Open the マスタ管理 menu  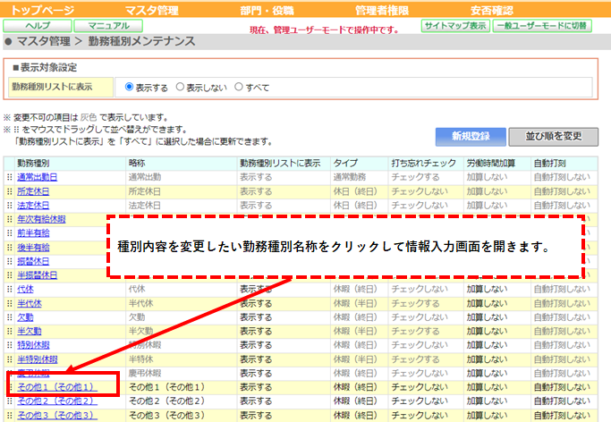pyautogui.click(x=151, y=10)
